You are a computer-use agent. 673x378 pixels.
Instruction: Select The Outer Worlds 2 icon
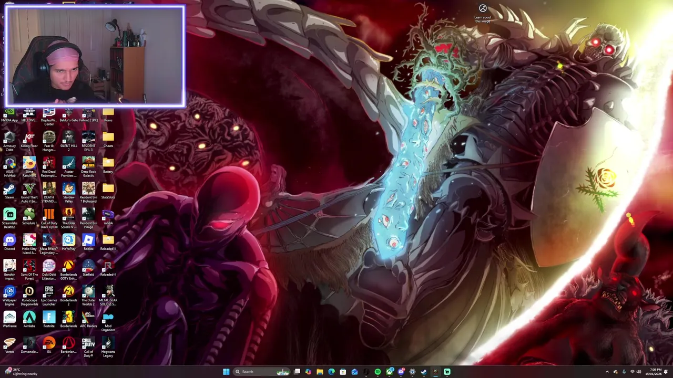click(88, 296)
